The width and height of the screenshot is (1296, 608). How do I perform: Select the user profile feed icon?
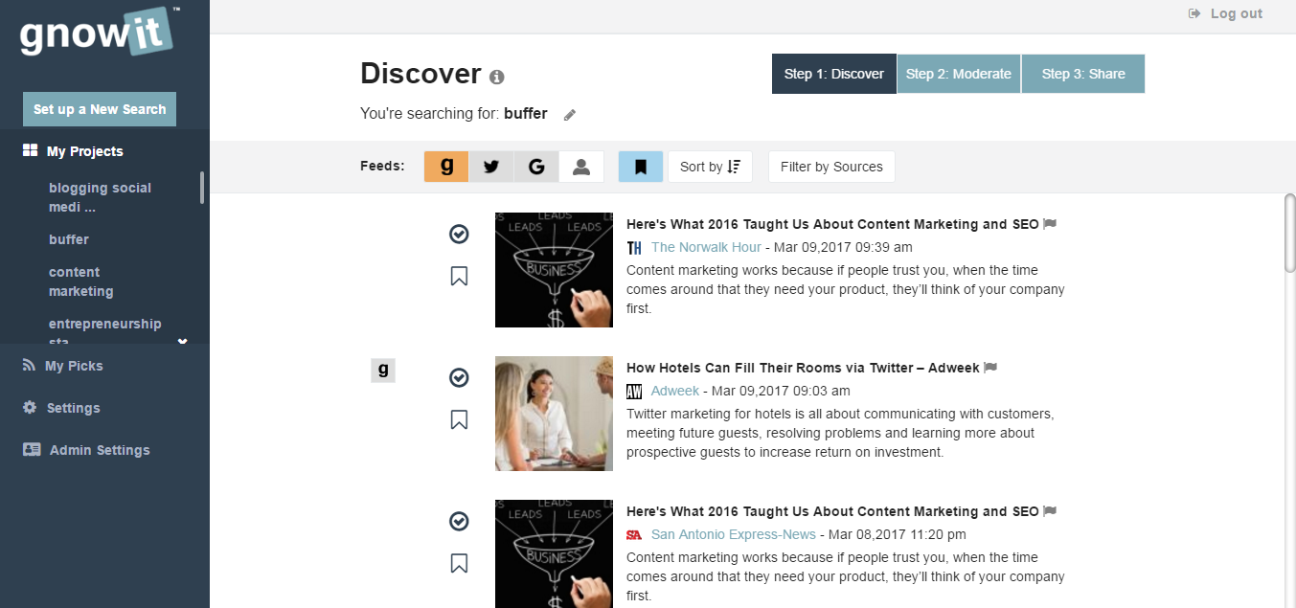[580, 167]
